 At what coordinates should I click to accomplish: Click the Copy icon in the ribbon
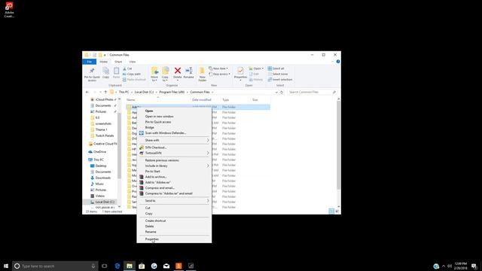coord(105,73)
